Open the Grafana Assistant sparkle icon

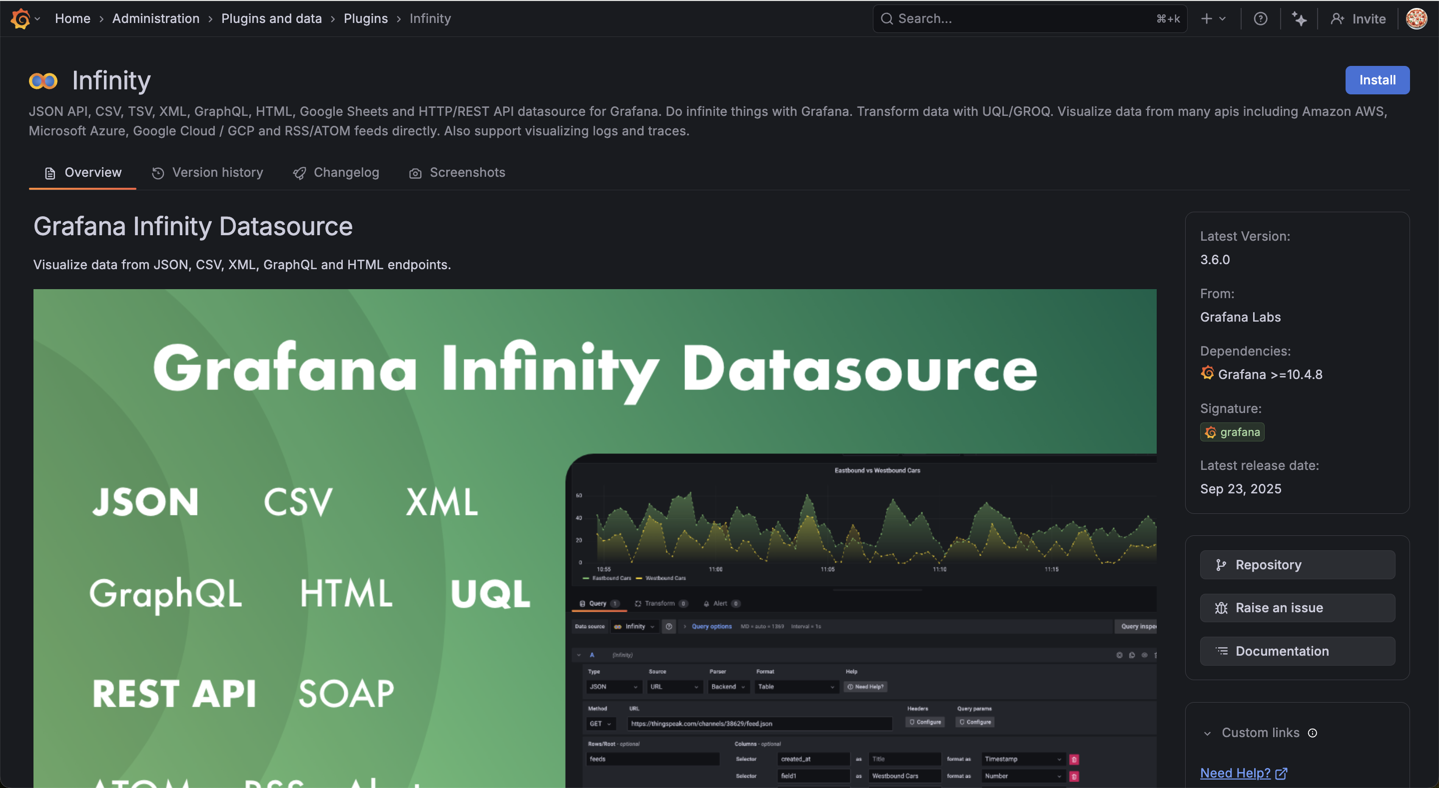pos(1299,18)
